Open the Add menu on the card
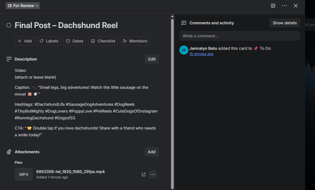 click(x=25, y=41)
